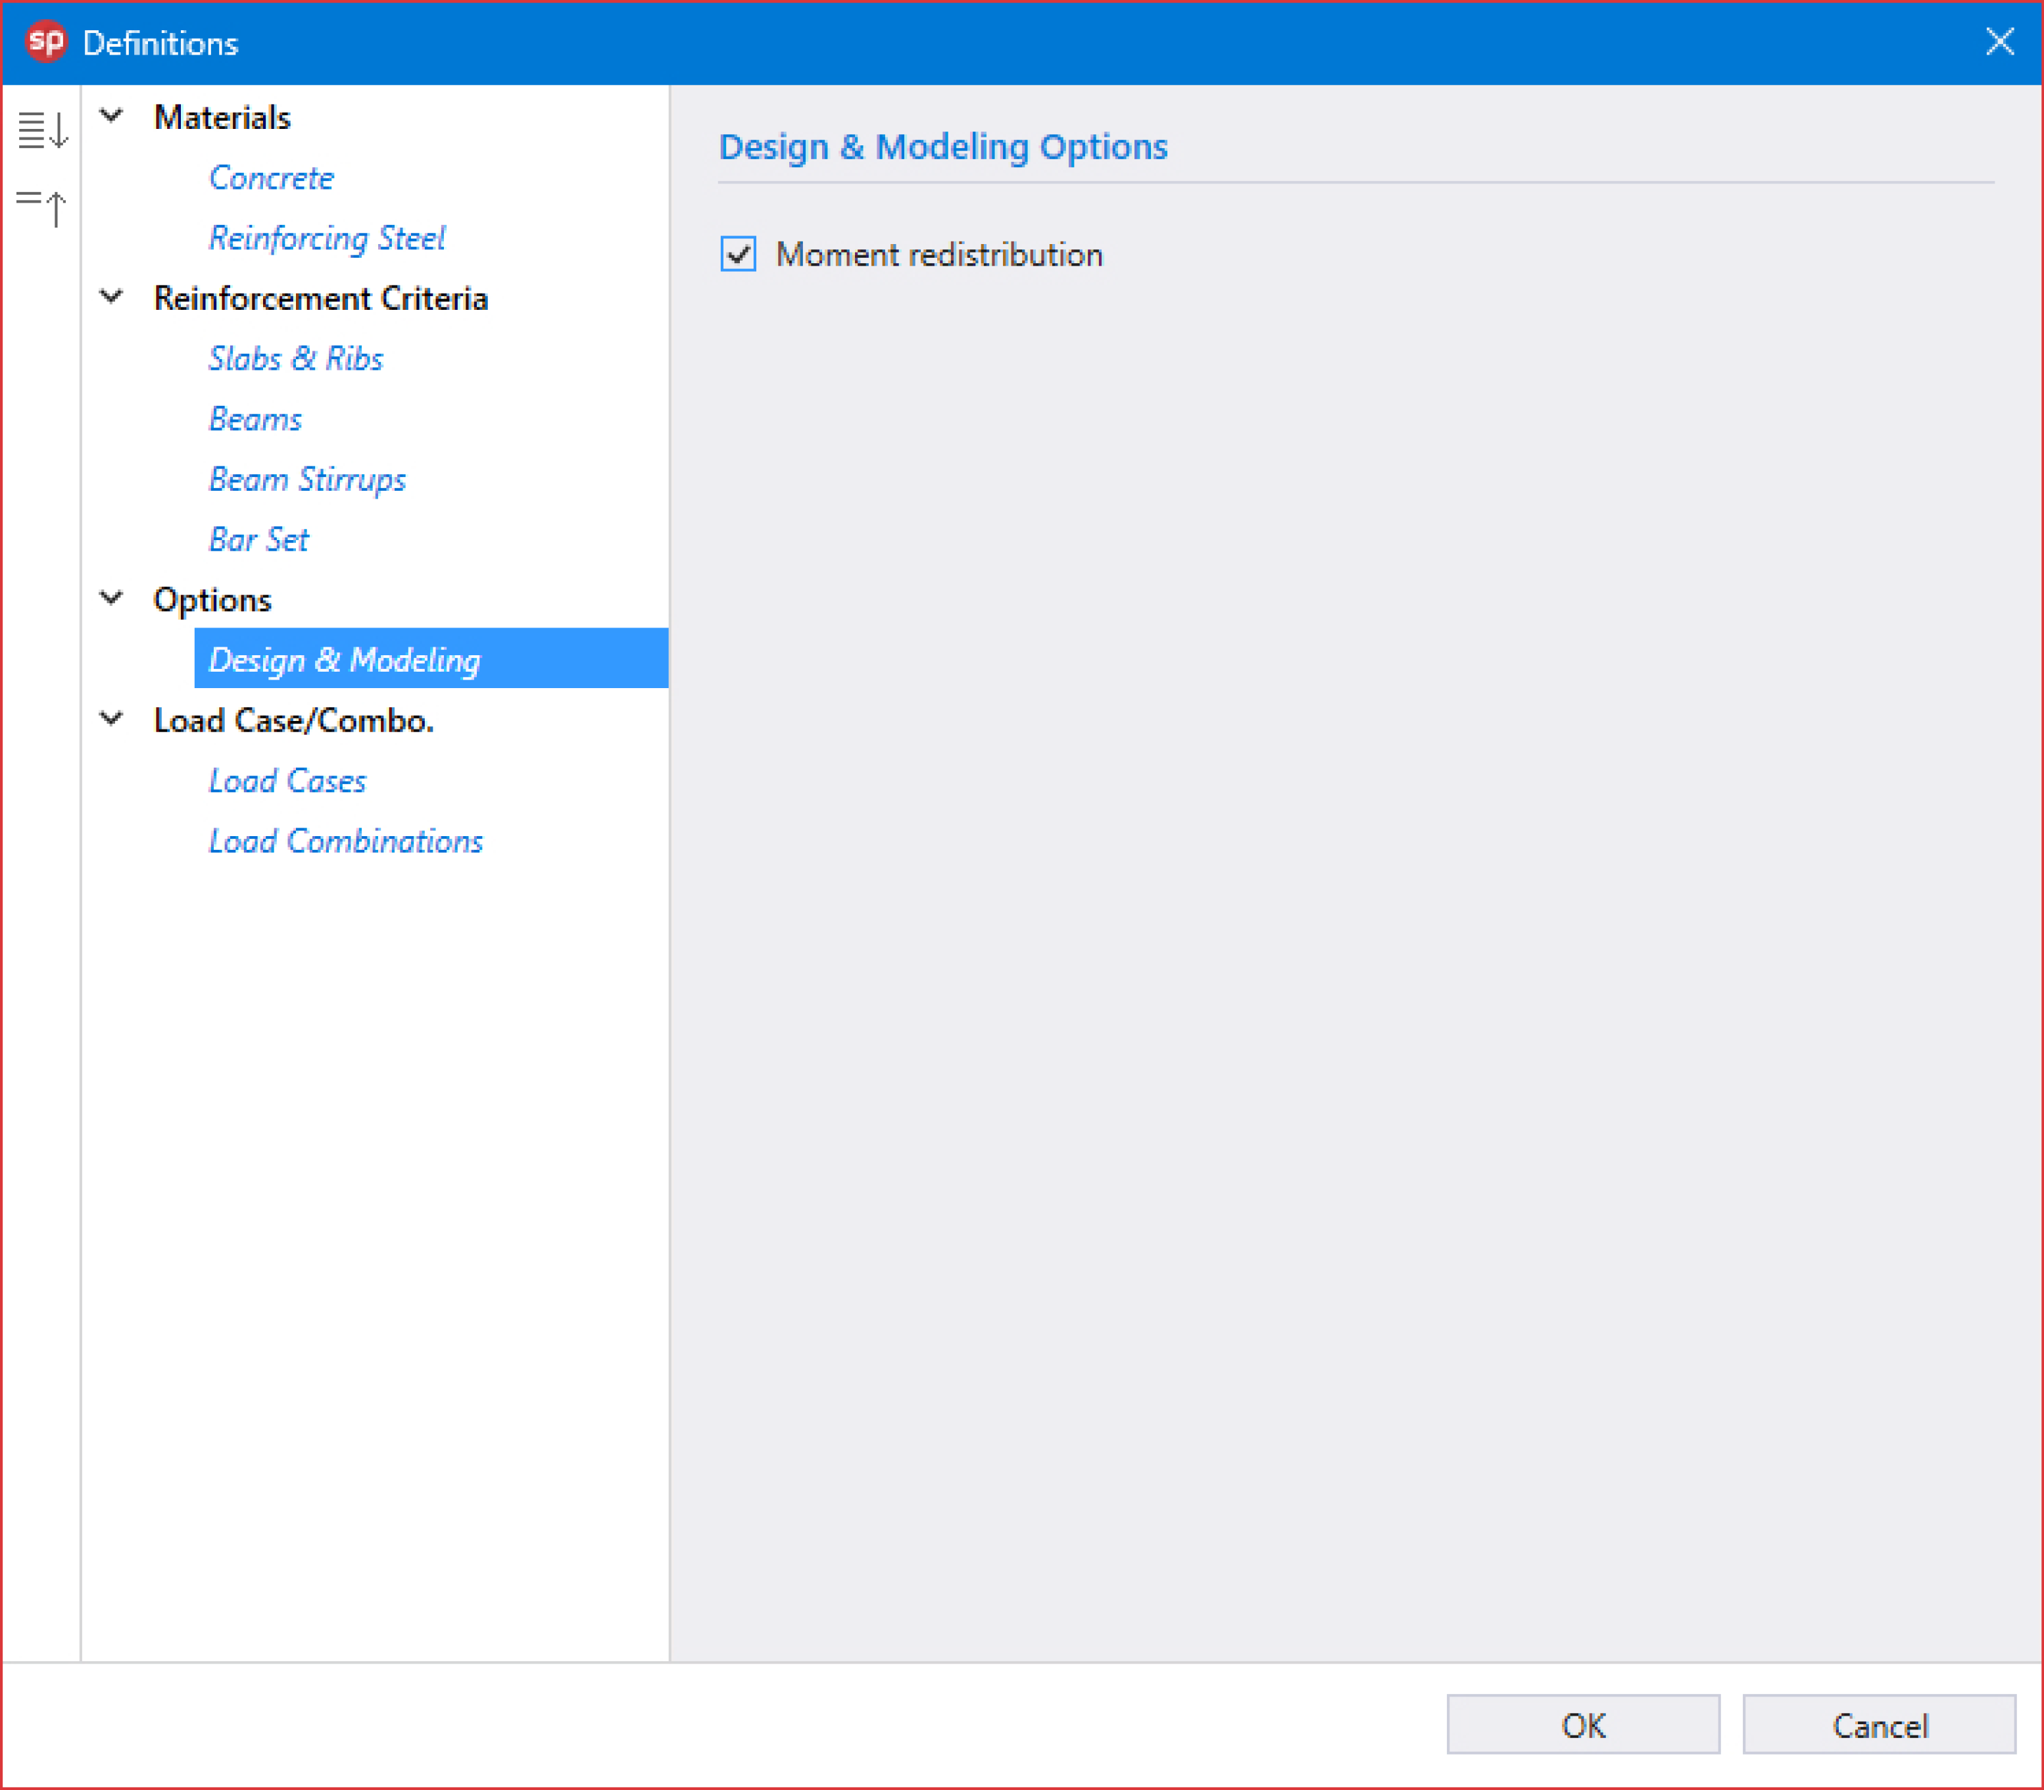Go to Beams reinforcement criteria
This screenshot has width=2044, height=1790.
[x=256, y=418]
